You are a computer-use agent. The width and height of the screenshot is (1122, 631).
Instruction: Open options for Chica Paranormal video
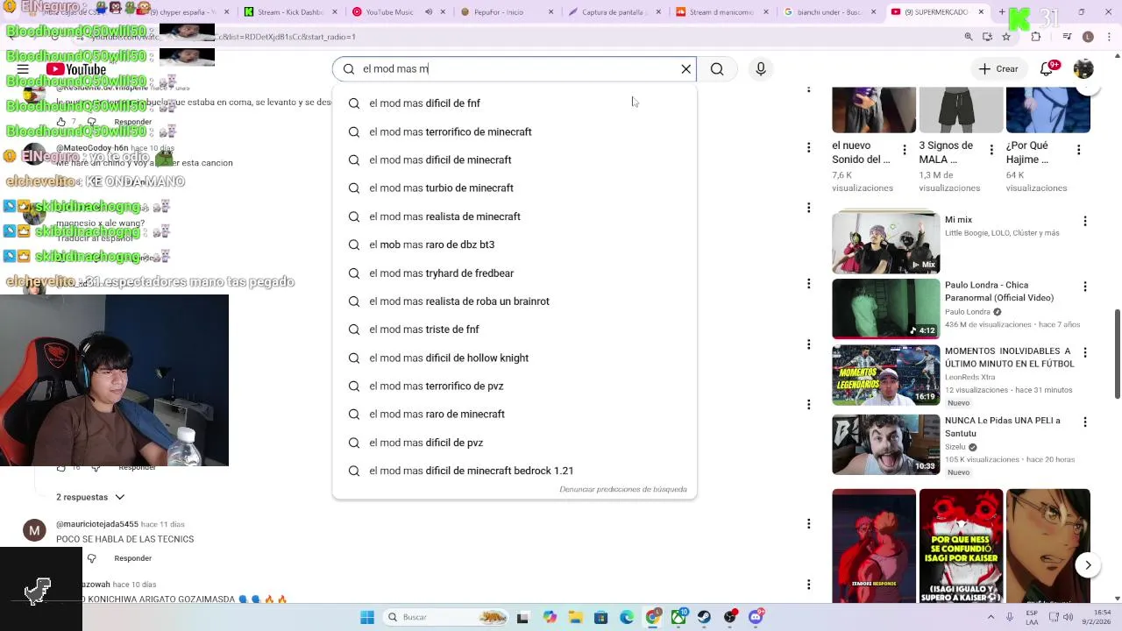pos(1085,287)
